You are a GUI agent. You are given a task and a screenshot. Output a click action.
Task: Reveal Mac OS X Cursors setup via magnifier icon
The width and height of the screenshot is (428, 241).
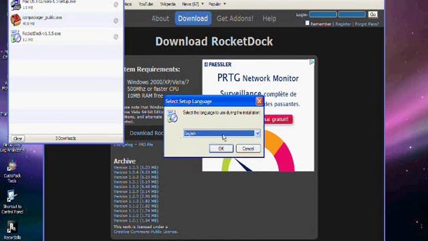pos(116,5)
